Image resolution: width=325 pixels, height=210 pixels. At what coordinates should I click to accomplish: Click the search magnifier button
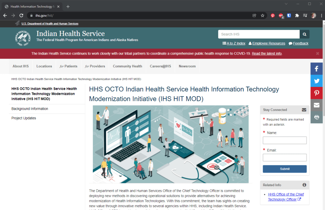[x=304, y=34]
